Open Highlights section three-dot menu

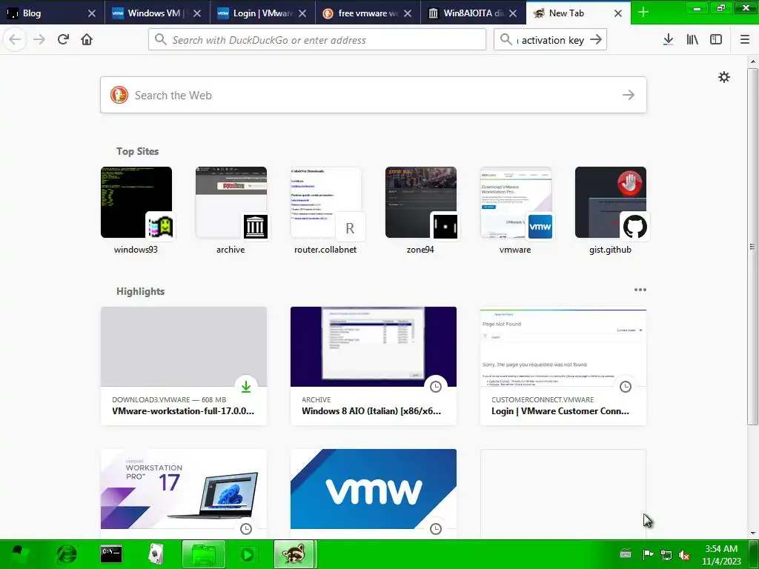click(x=640, y=290)
